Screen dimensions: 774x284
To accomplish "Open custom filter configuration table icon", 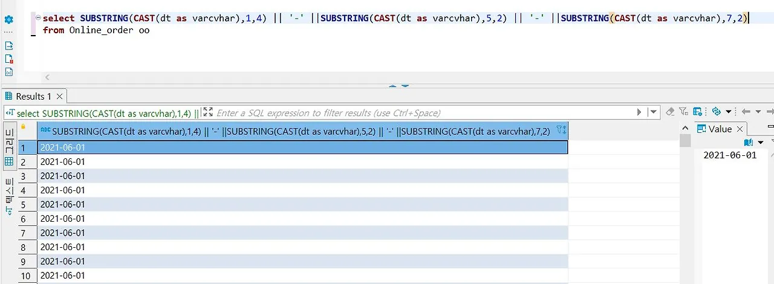I will [x=697, y=112].
